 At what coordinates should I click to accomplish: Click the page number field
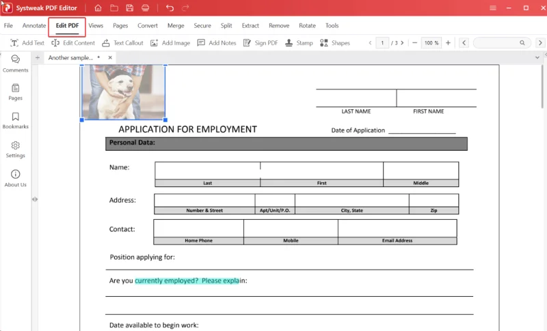point(382,43)
